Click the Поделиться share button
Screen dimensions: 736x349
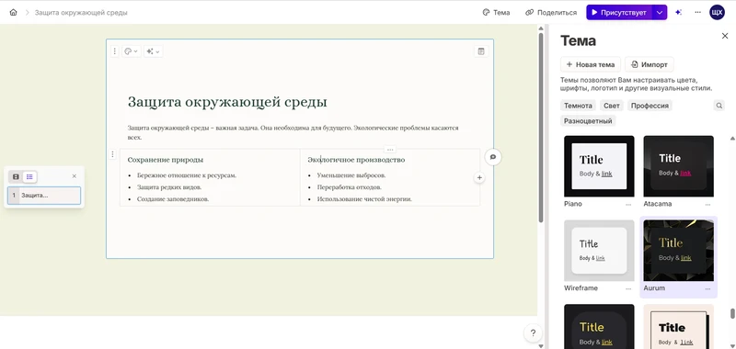551,13
